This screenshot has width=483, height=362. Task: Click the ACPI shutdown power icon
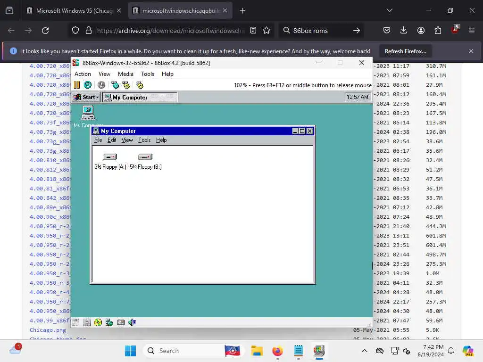(101, 85)
